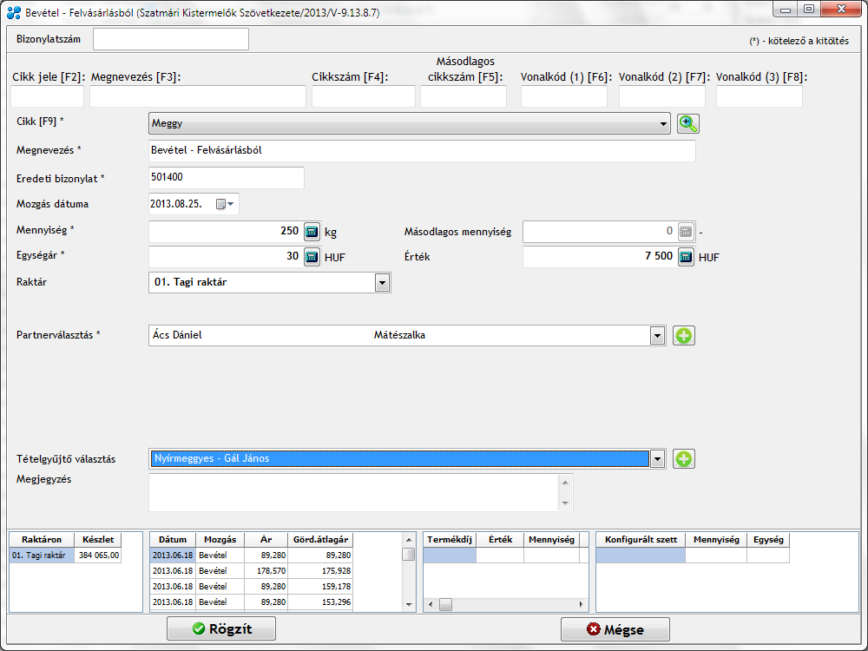Click calculator icon beside Másodlagos mennyiség
Screen dimensions: 868x651
point(686,232)
